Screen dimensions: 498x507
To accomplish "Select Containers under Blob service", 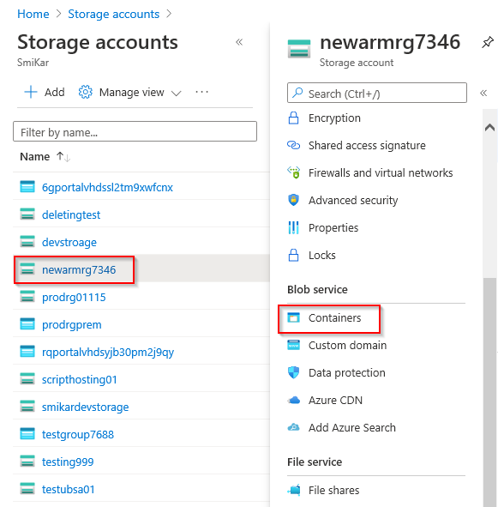I will click(334, 318).
